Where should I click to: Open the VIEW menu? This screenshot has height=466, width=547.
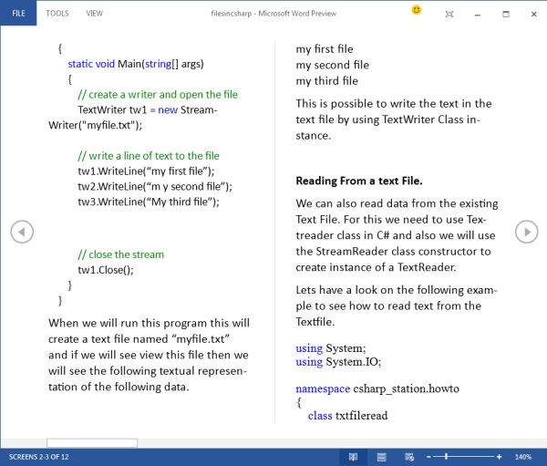pyautogui.click(x=94, y=14)
